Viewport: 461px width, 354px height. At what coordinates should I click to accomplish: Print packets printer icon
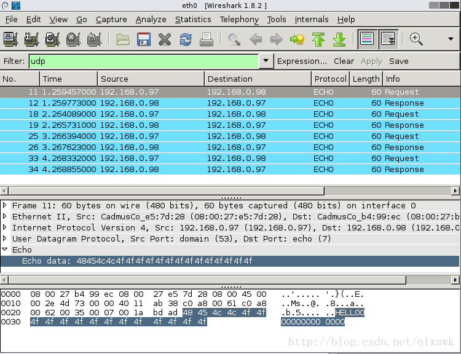pos(207,39)
